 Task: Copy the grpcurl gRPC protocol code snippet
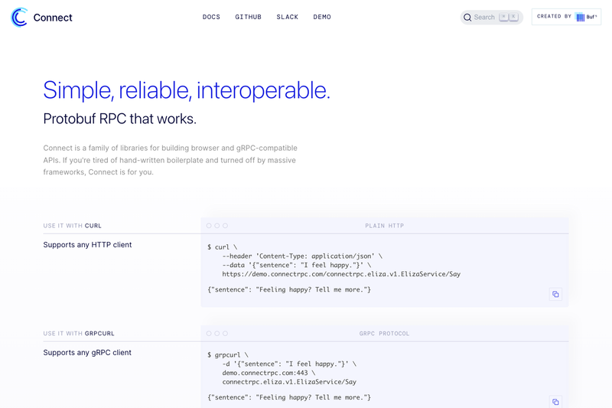coord(555,402)
